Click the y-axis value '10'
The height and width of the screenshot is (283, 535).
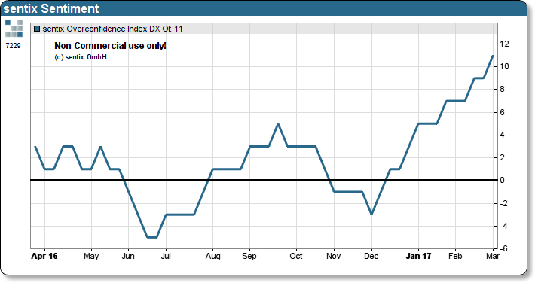pos(504,66)
